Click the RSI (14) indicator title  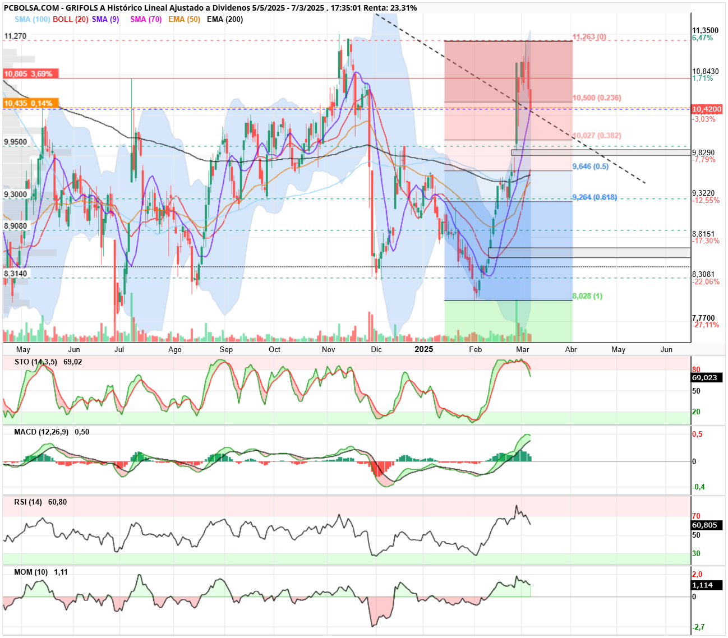(29, 502)
